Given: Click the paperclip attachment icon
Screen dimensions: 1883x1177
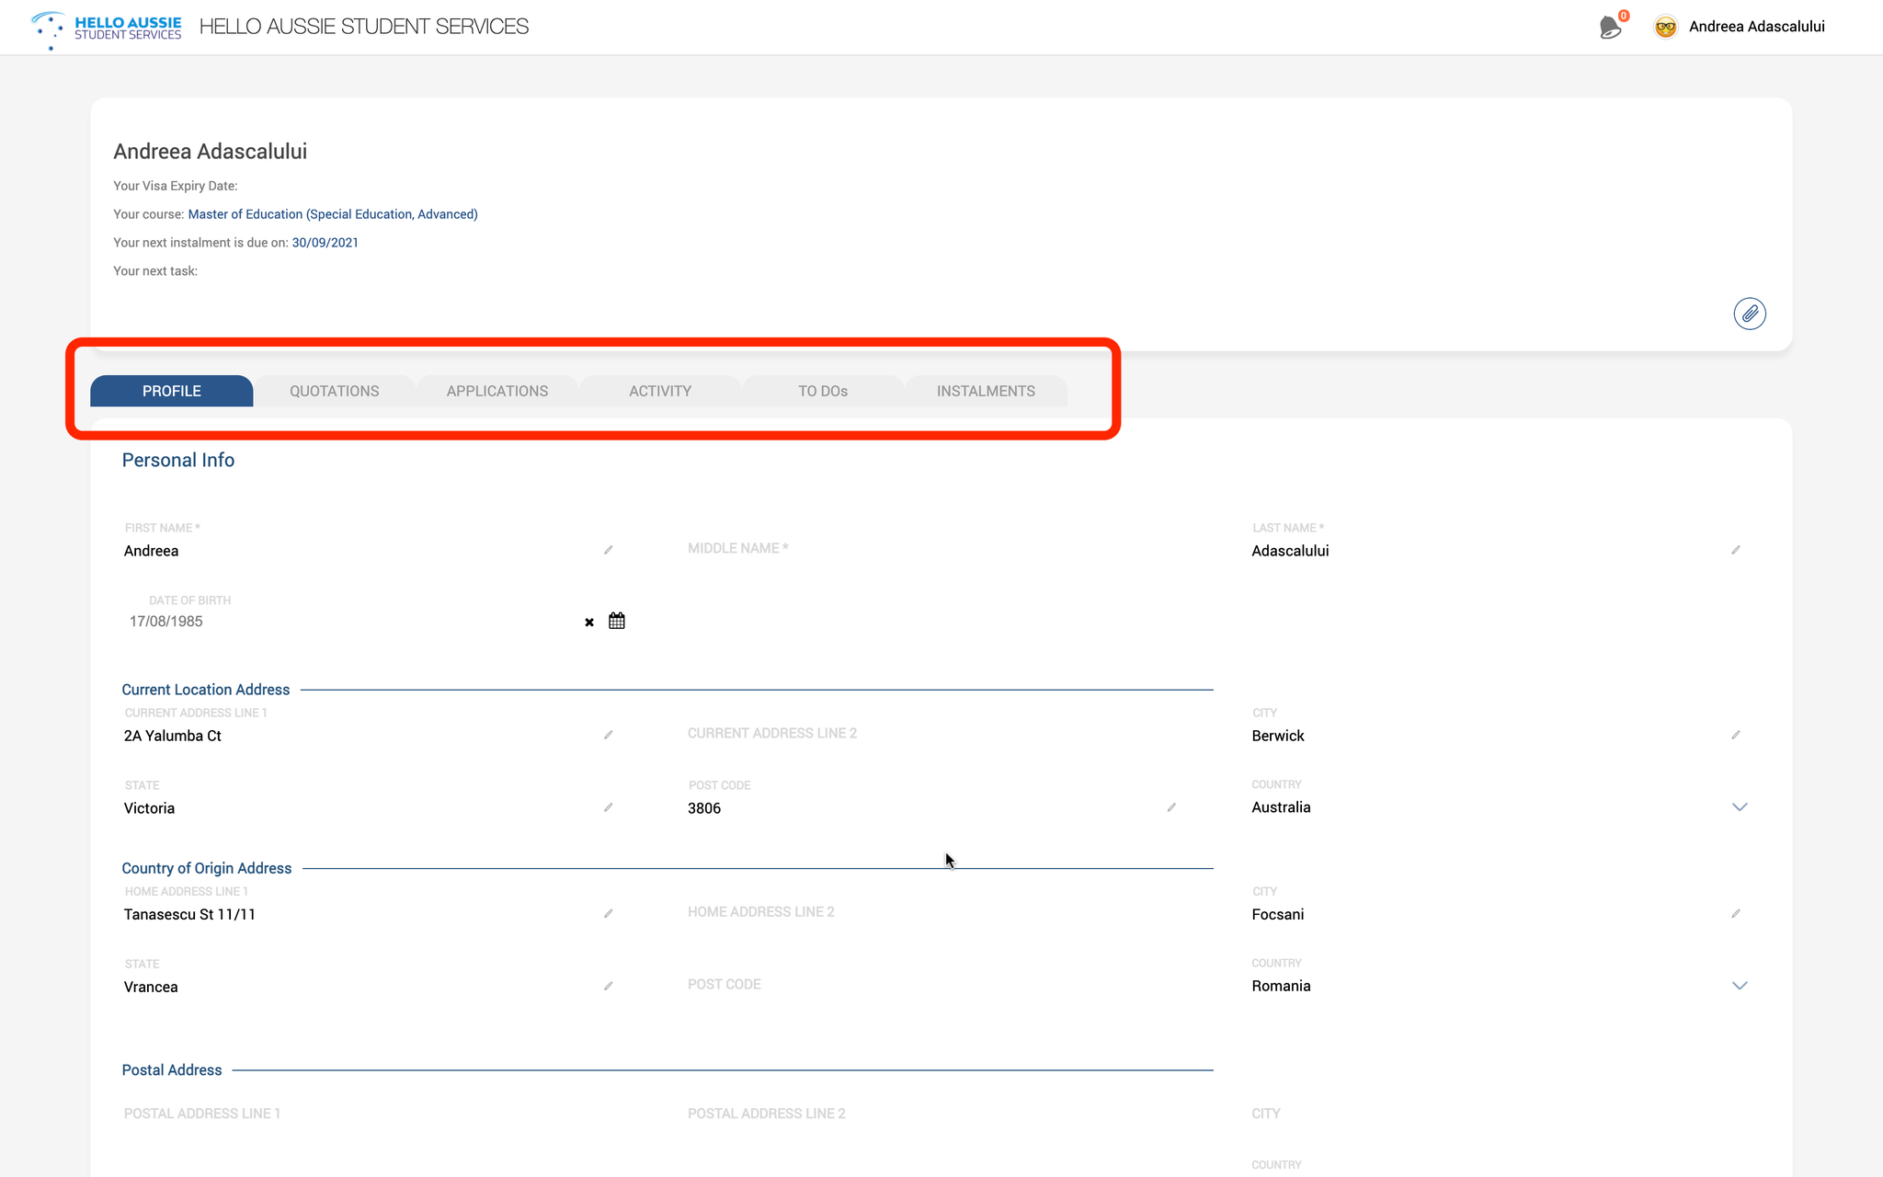Looking at the screenshot, I should (1749, 314).
